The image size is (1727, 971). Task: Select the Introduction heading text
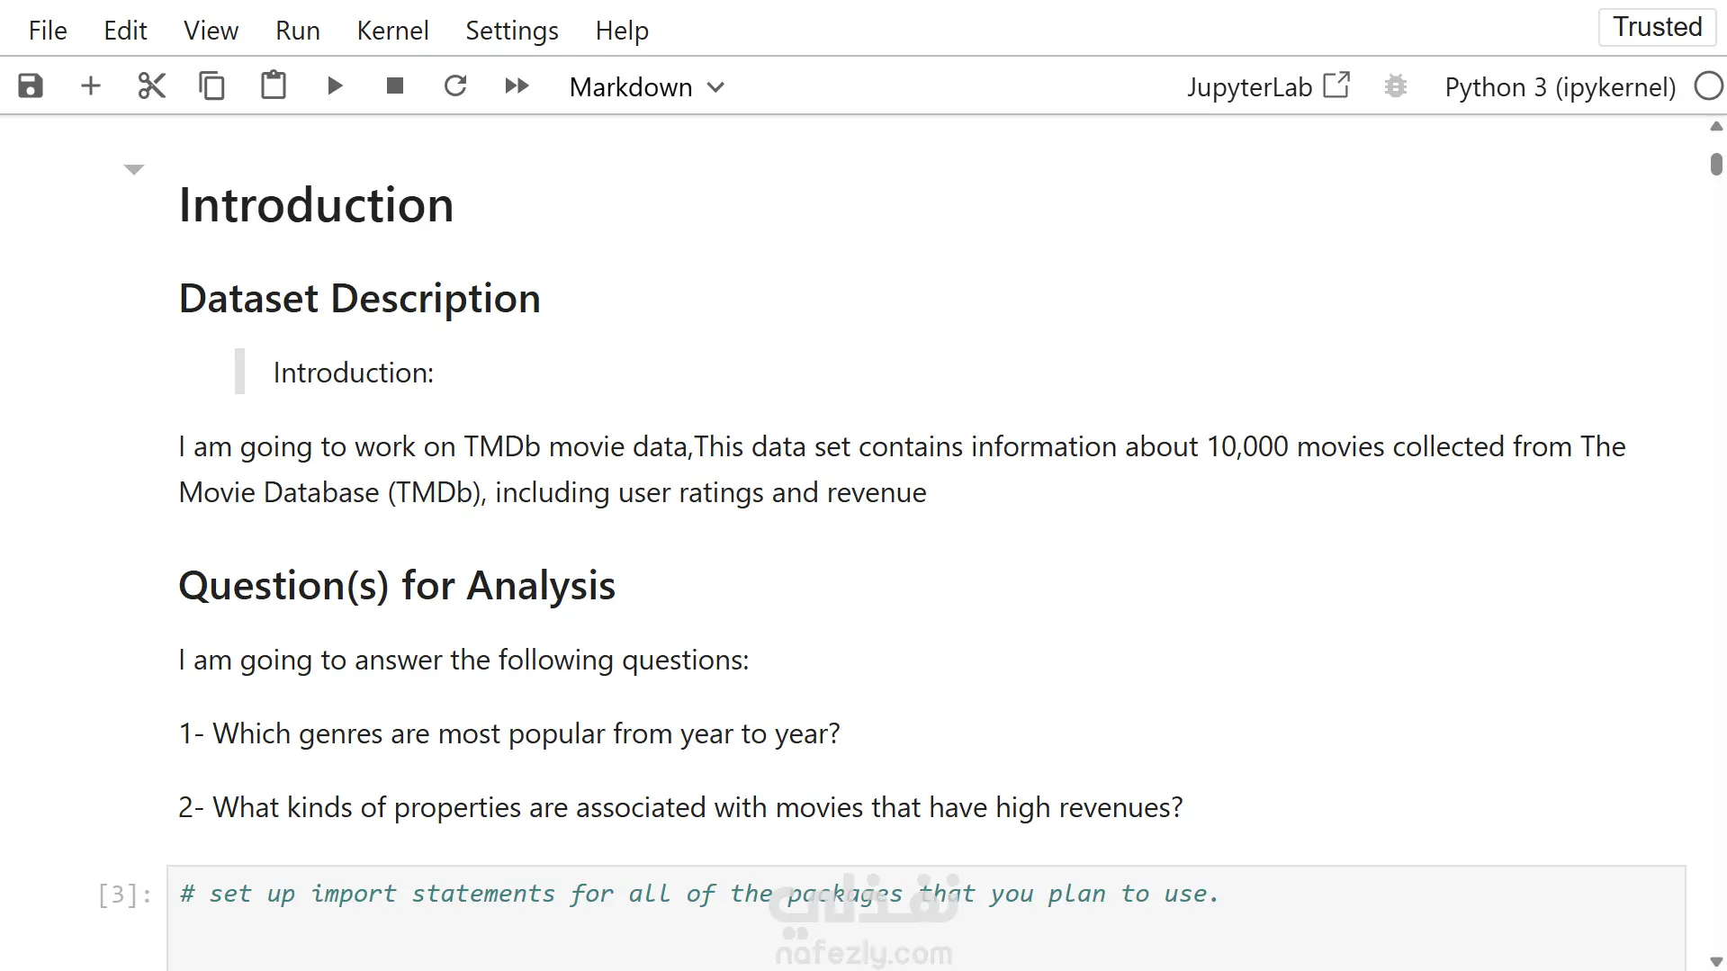[x=316, y=205]
